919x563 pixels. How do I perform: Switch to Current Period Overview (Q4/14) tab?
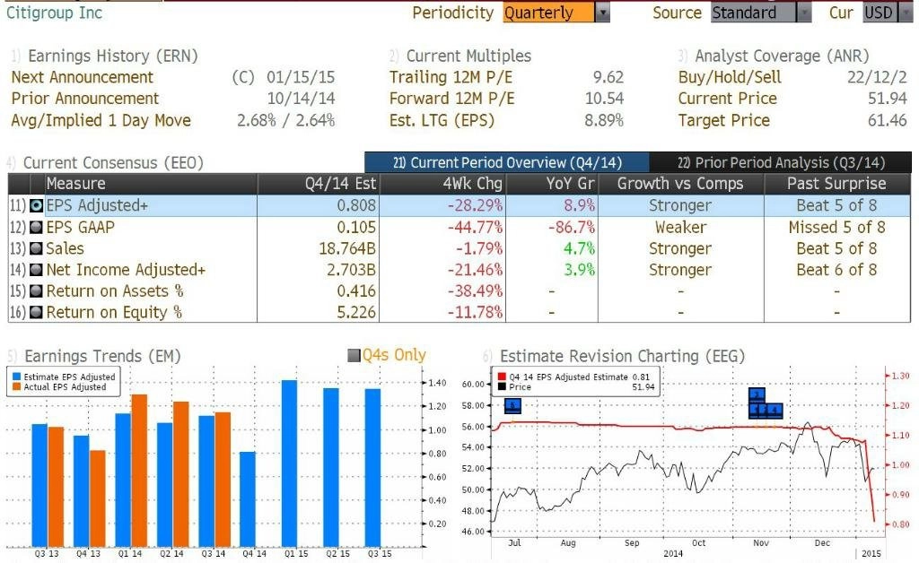click(x=506, y=162)
